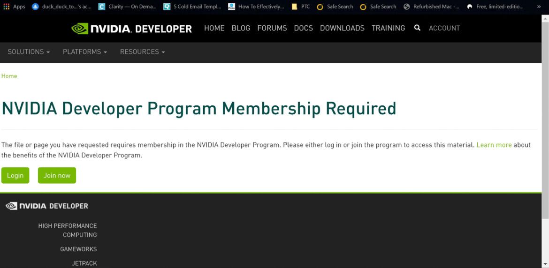Expand the Solutions dropdown menu
This screenshot has height=268, width=549.
[29, 52]
